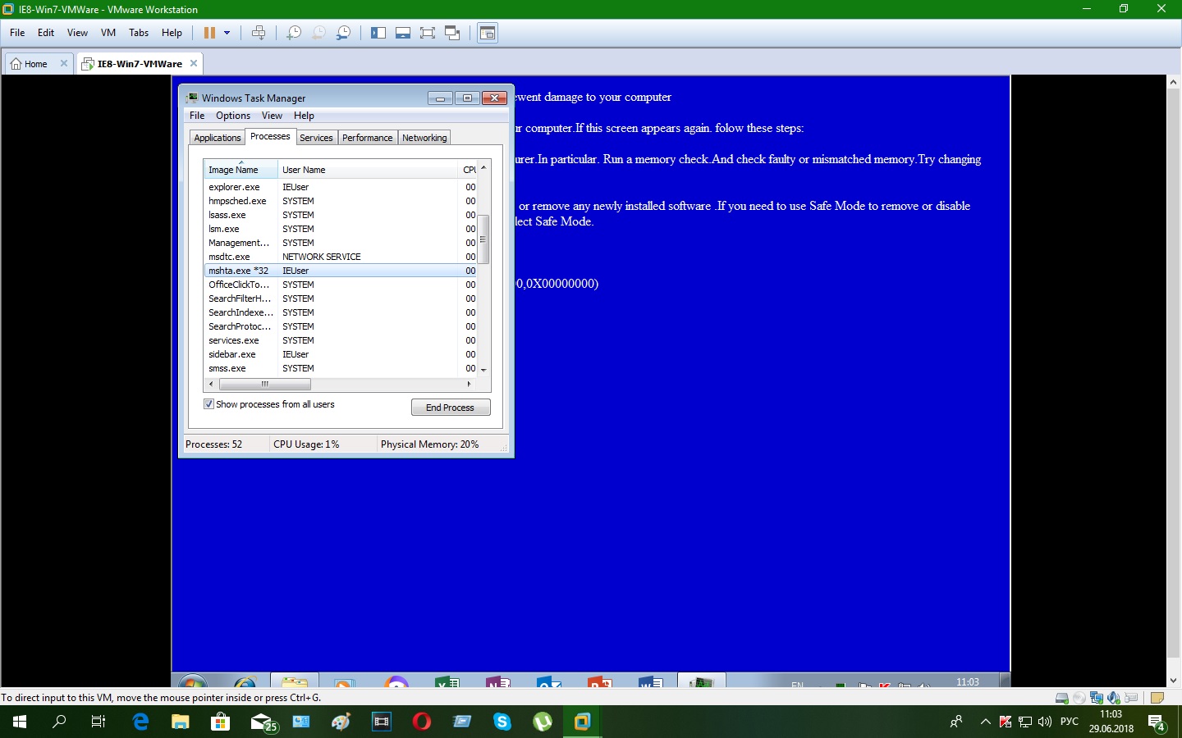The height and width of the screenshot is (738, 1182).
Task: Switch to the Performance tab
Action: coord(367,138)
